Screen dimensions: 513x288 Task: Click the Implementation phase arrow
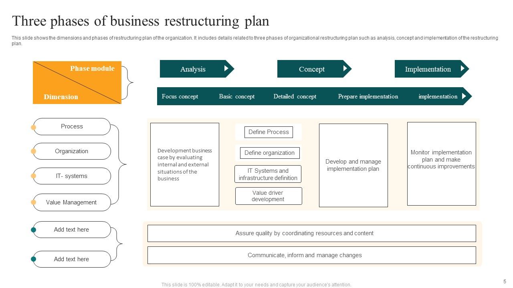tap(428, 69)
